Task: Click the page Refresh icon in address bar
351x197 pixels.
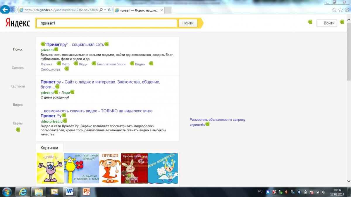Action: tap(109, 10)
